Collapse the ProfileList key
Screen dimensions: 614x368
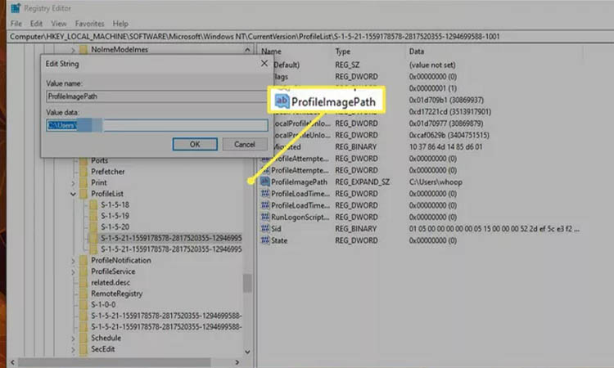pyautogui.click(x=73, y=194)
